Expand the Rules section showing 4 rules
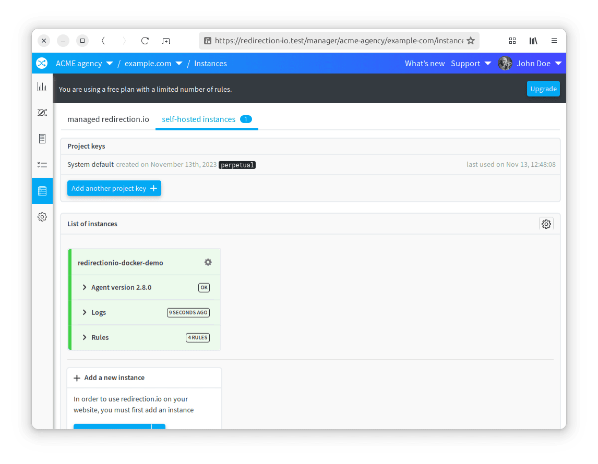The height and width of the screenshot is (464, 598). (x=100, y=337)
